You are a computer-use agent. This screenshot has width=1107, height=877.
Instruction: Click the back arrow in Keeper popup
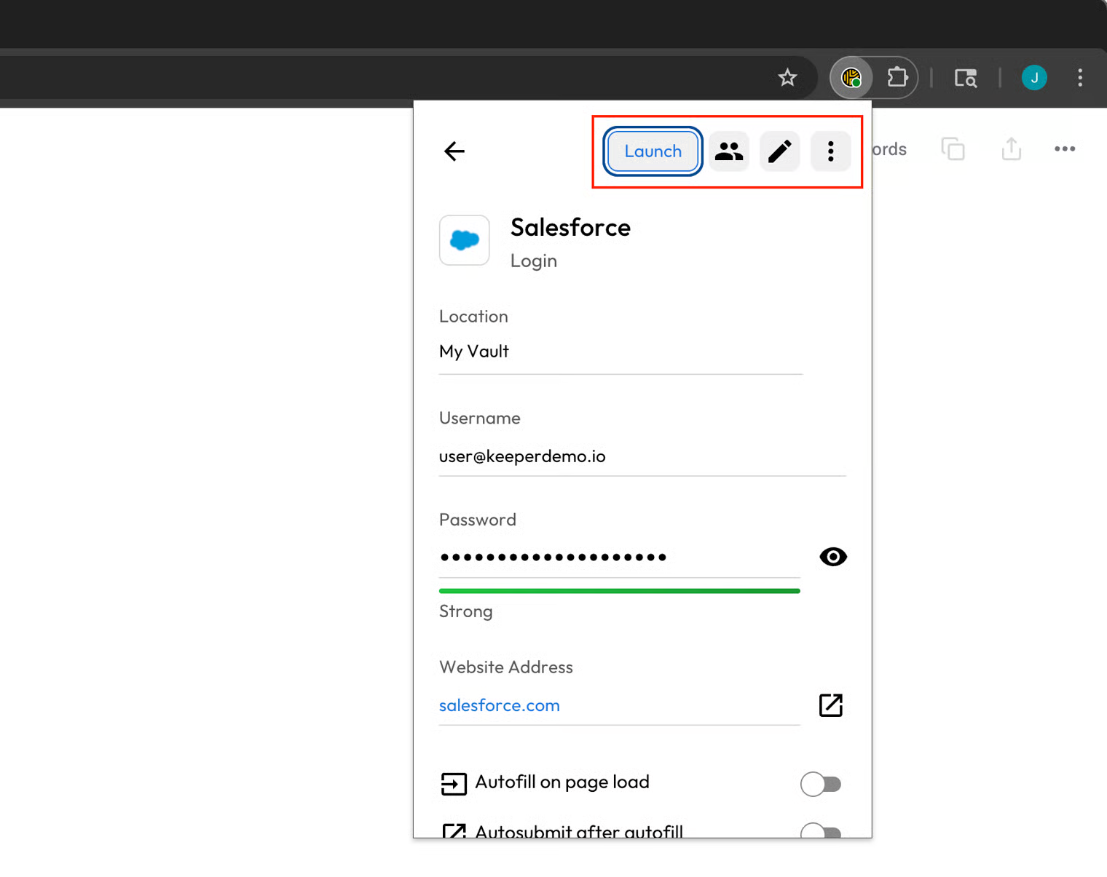pyautogui.click(x=454, y=151)
